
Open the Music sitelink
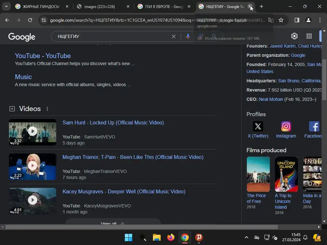pyautogui.click(x=23, y=77)
